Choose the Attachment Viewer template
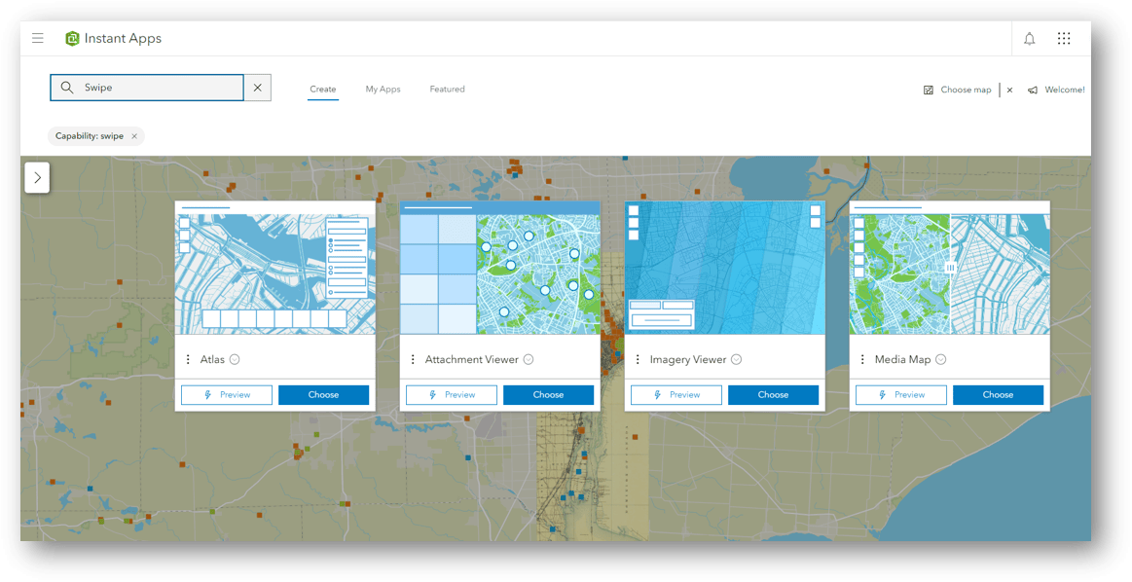Screen dimensions: 1132x582 pyautogui.click(x=549, y=395)
